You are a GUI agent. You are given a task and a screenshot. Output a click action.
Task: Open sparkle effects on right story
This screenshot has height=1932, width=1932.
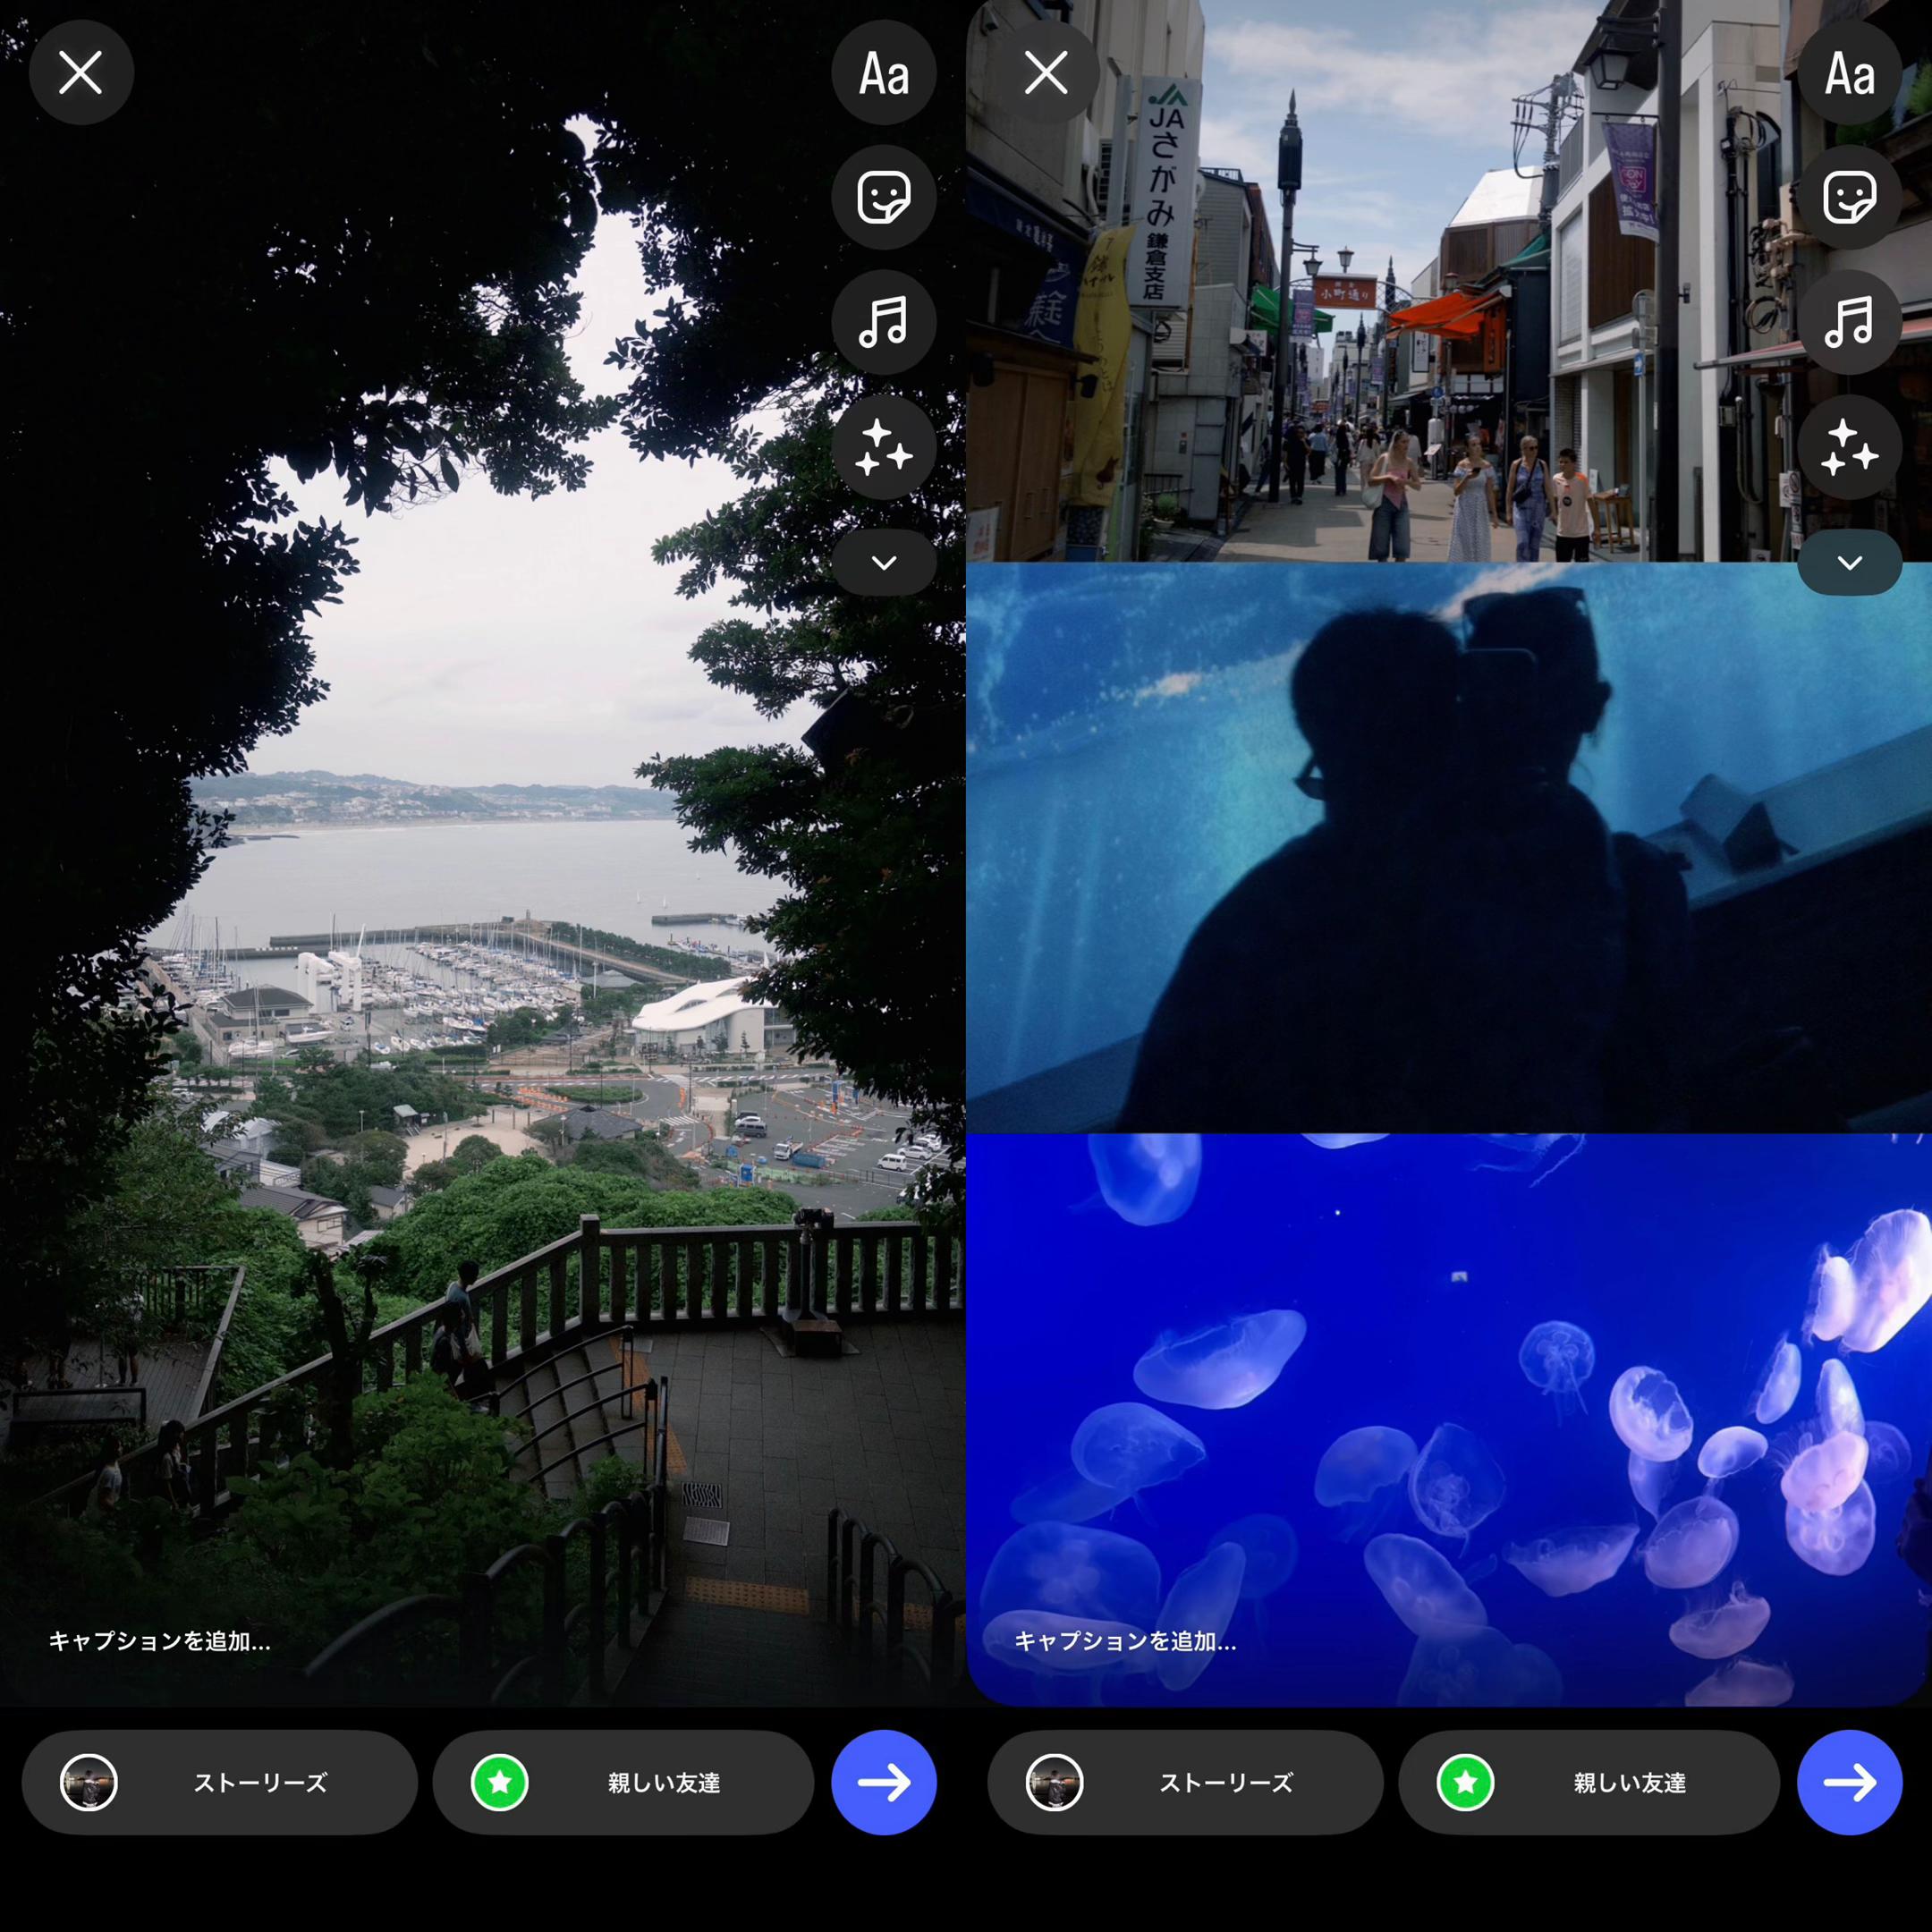[1850, 447]
